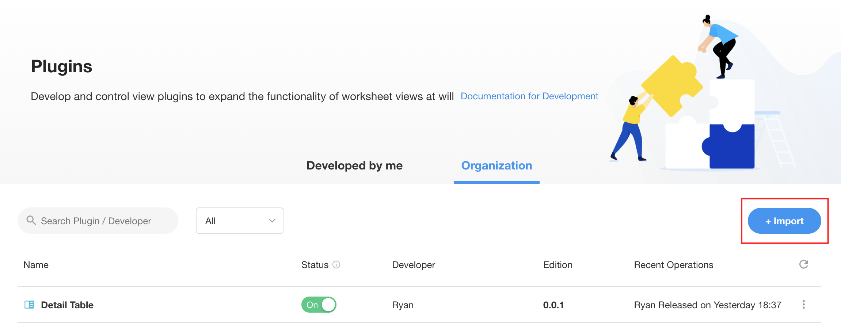Select the Organization tab
Viewport: 841px width, 336px height.
click(x=496, y=165)
